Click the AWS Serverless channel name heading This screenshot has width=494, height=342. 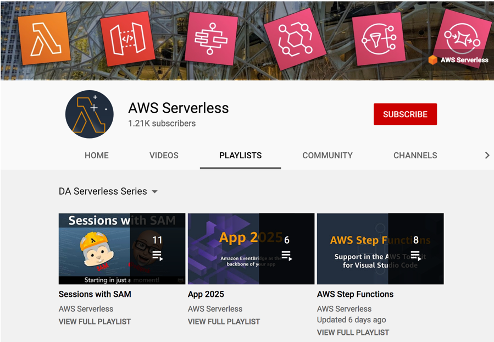point(179,108)
